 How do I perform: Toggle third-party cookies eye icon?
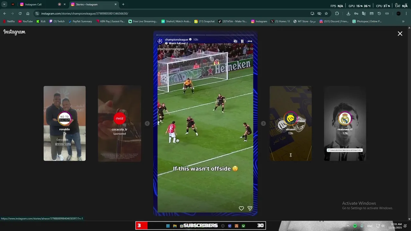pyautogui.click(x=319, y=13)
